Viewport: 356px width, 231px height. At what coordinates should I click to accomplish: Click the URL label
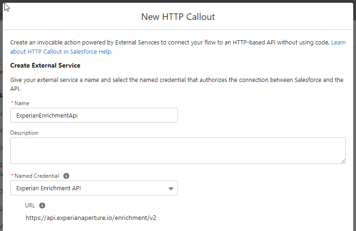tap(30, 206)
